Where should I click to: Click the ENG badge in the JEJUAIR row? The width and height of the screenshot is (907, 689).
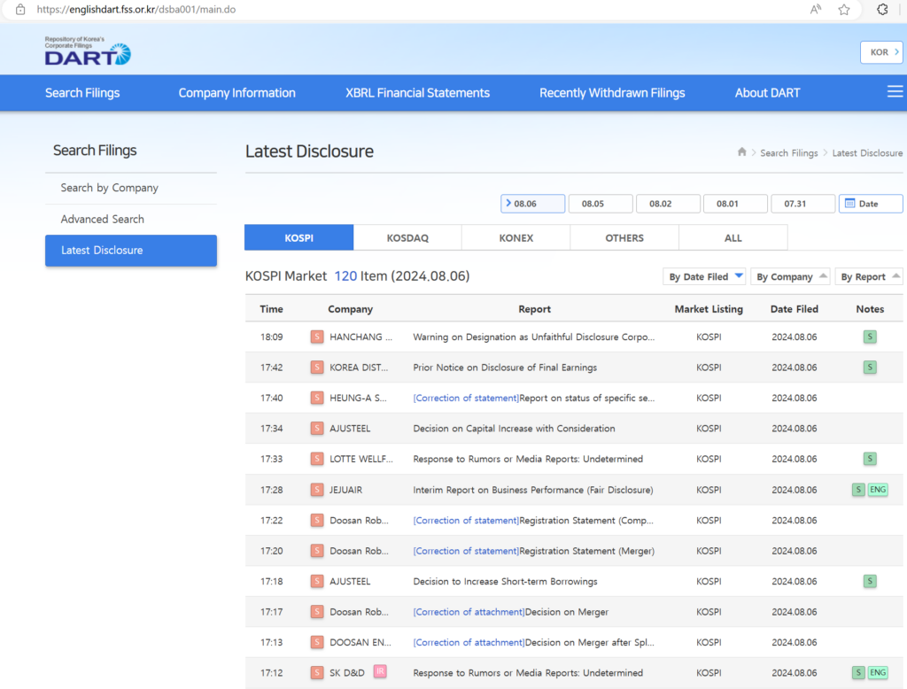(878, 490)
